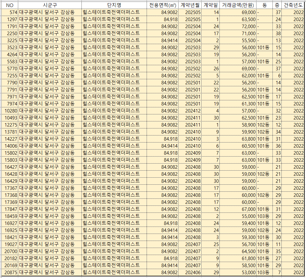
Task: Click NO cell 7971
Action: 10,97
